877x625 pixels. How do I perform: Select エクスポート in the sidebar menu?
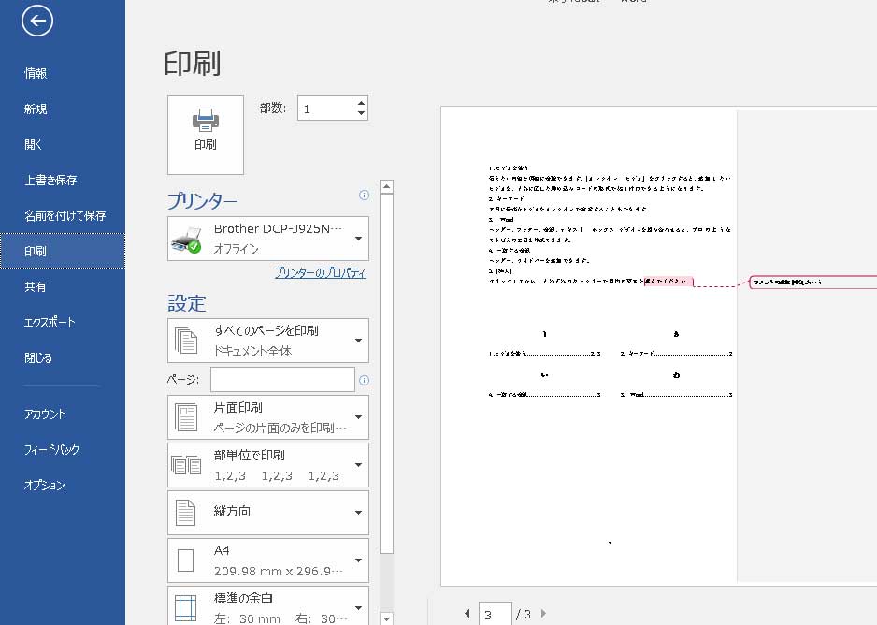pyautogui.click(x=50, y=322)
